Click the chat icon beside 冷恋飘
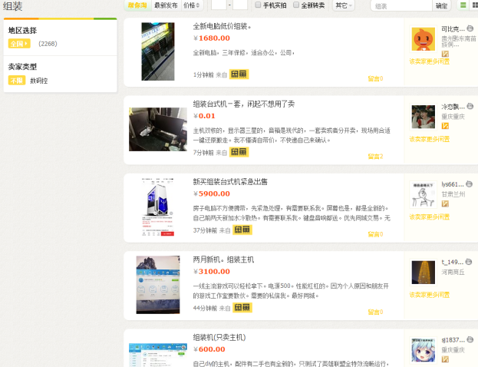The width and height of the screenshot is (478, 367). pos(470,106)
